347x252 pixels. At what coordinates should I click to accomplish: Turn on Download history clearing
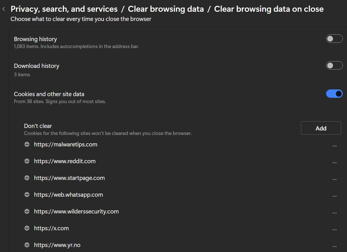(334, 65)
